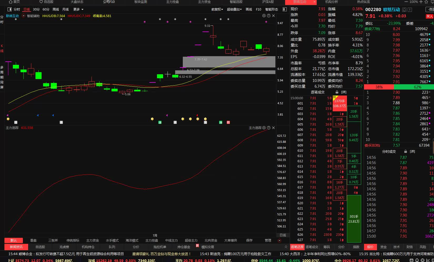Click the 38% sell ratio bar
This screenshot has width=434, height=262.
[379, 87]
